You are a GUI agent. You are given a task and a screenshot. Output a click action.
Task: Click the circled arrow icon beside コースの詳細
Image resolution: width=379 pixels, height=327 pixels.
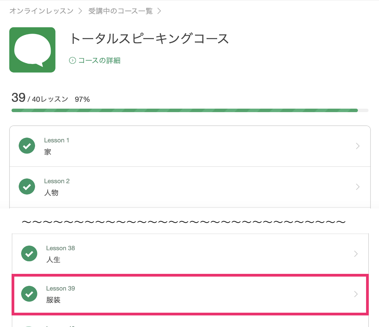(72, 61)
